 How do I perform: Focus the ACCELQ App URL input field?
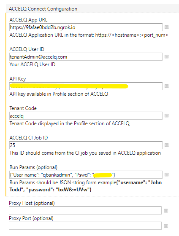click(x=86, y=27)
